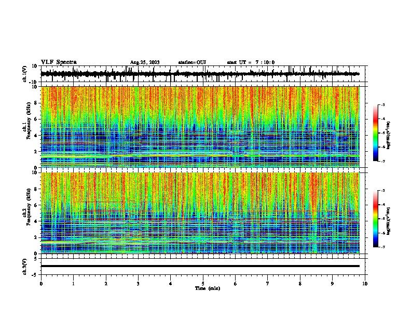Viewport: 411px width, 318px height.
Task: Click the "-5" tick on ch.3(V) axis
Action: 35,275
